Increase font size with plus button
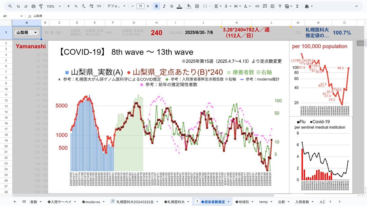 [x=148, y=6]
